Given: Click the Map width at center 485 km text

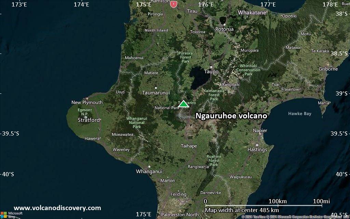Looking at the screenshot, I should click(x=242, y=210).
